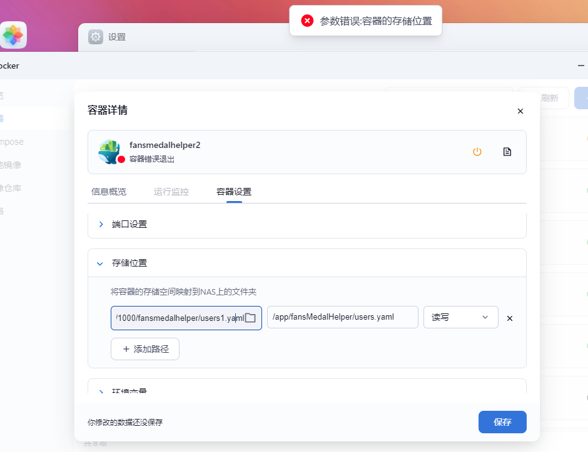The height and width of the screenshot is (452, 588).
Task: Click the 端口设置 section title
Action: (x=129, y=224)
